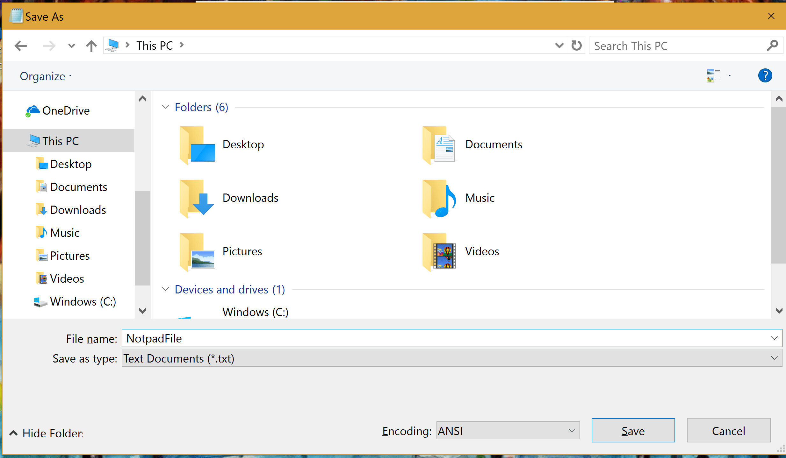
Task: Click the change view layout icon
Action: pos(713,76)
